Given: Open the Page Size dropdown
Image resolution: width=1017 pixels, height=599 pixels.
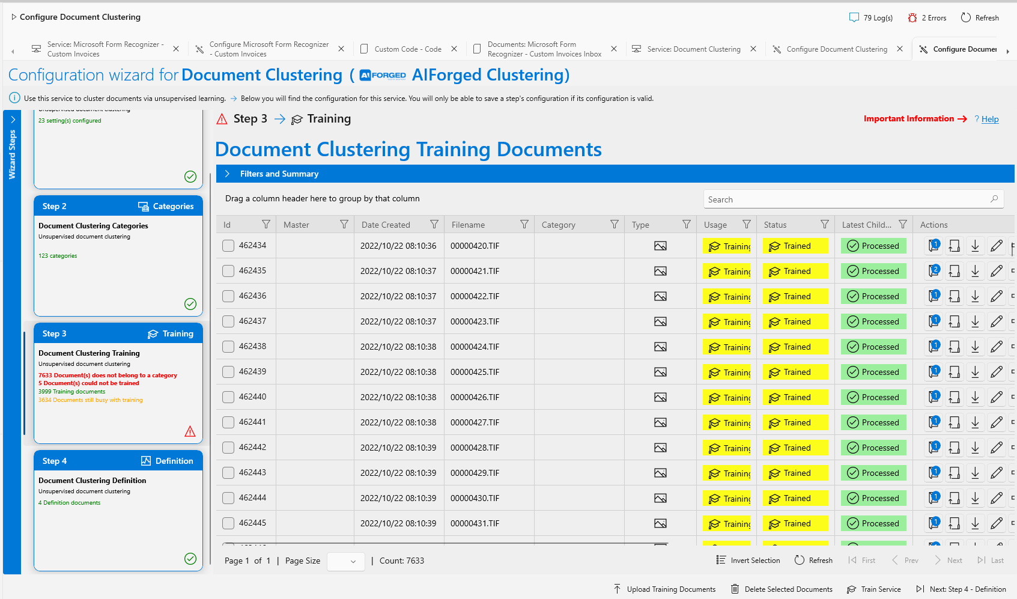Looking at the screenshot, I should pos(346,561).
